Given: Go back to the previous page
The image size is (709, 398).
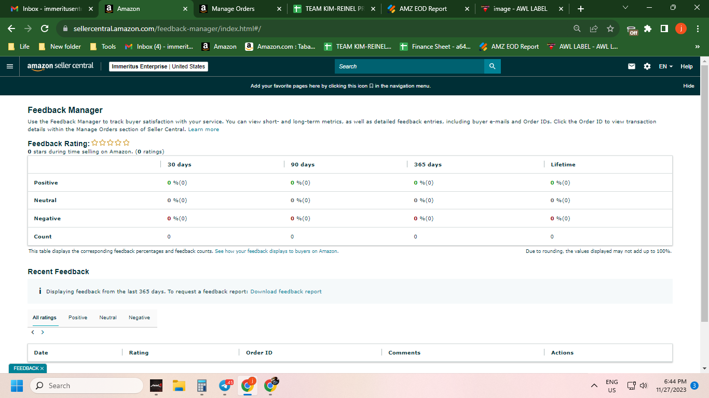Looking at the screenshot, I should point(11,29).
